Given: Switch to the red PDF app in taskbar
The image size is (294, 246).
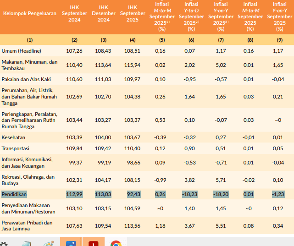Looking at the screenshot, I should pos(94,242).
